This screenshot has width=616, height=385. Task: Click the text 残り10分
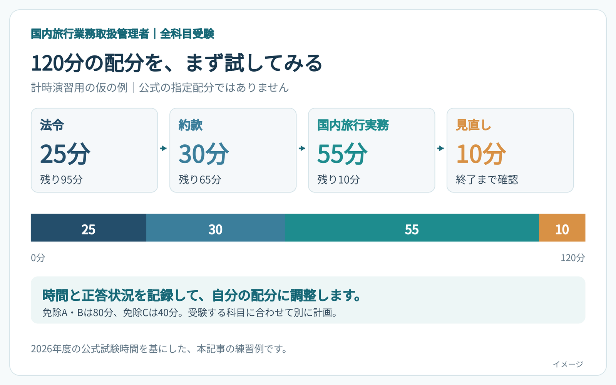click(x=338, y=179)
